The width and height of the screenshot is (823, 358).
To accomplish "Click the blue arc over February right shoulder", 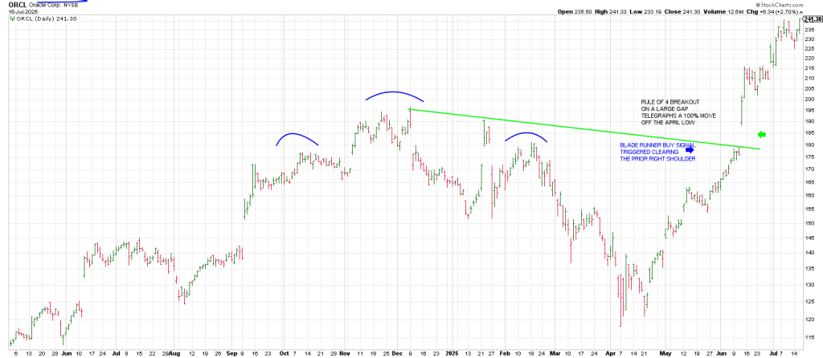I will click(526, 134).
